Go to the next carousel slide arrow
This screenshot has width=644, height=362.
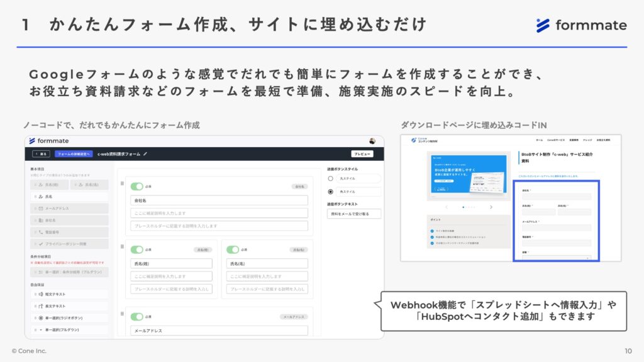491,207
